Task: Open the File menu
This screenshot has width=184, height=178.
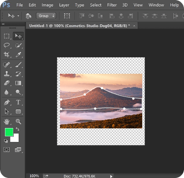Action: point(20,5)
